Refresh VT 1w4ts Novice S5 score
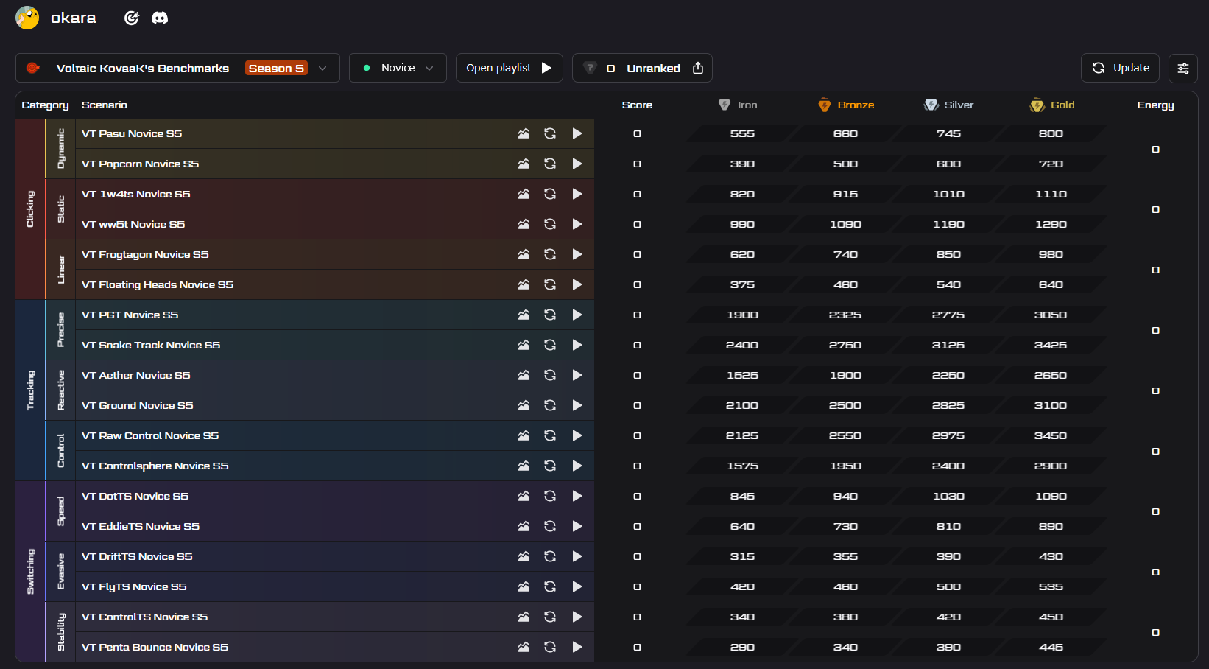 coord(550,194)
